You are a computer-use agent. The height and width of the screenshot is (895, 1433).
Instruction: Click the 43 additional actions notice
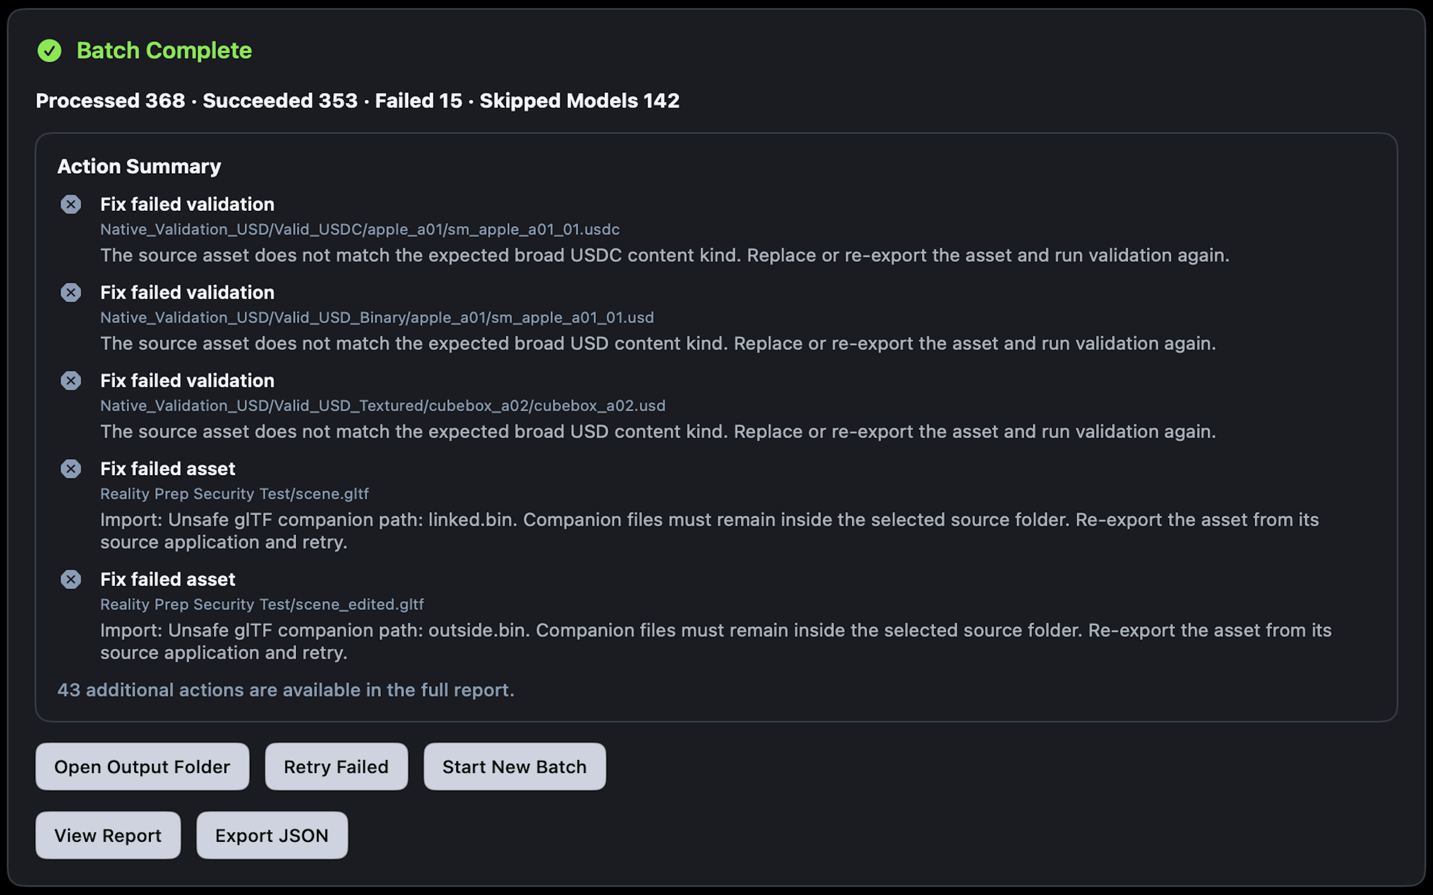click(x=286, y=690)
